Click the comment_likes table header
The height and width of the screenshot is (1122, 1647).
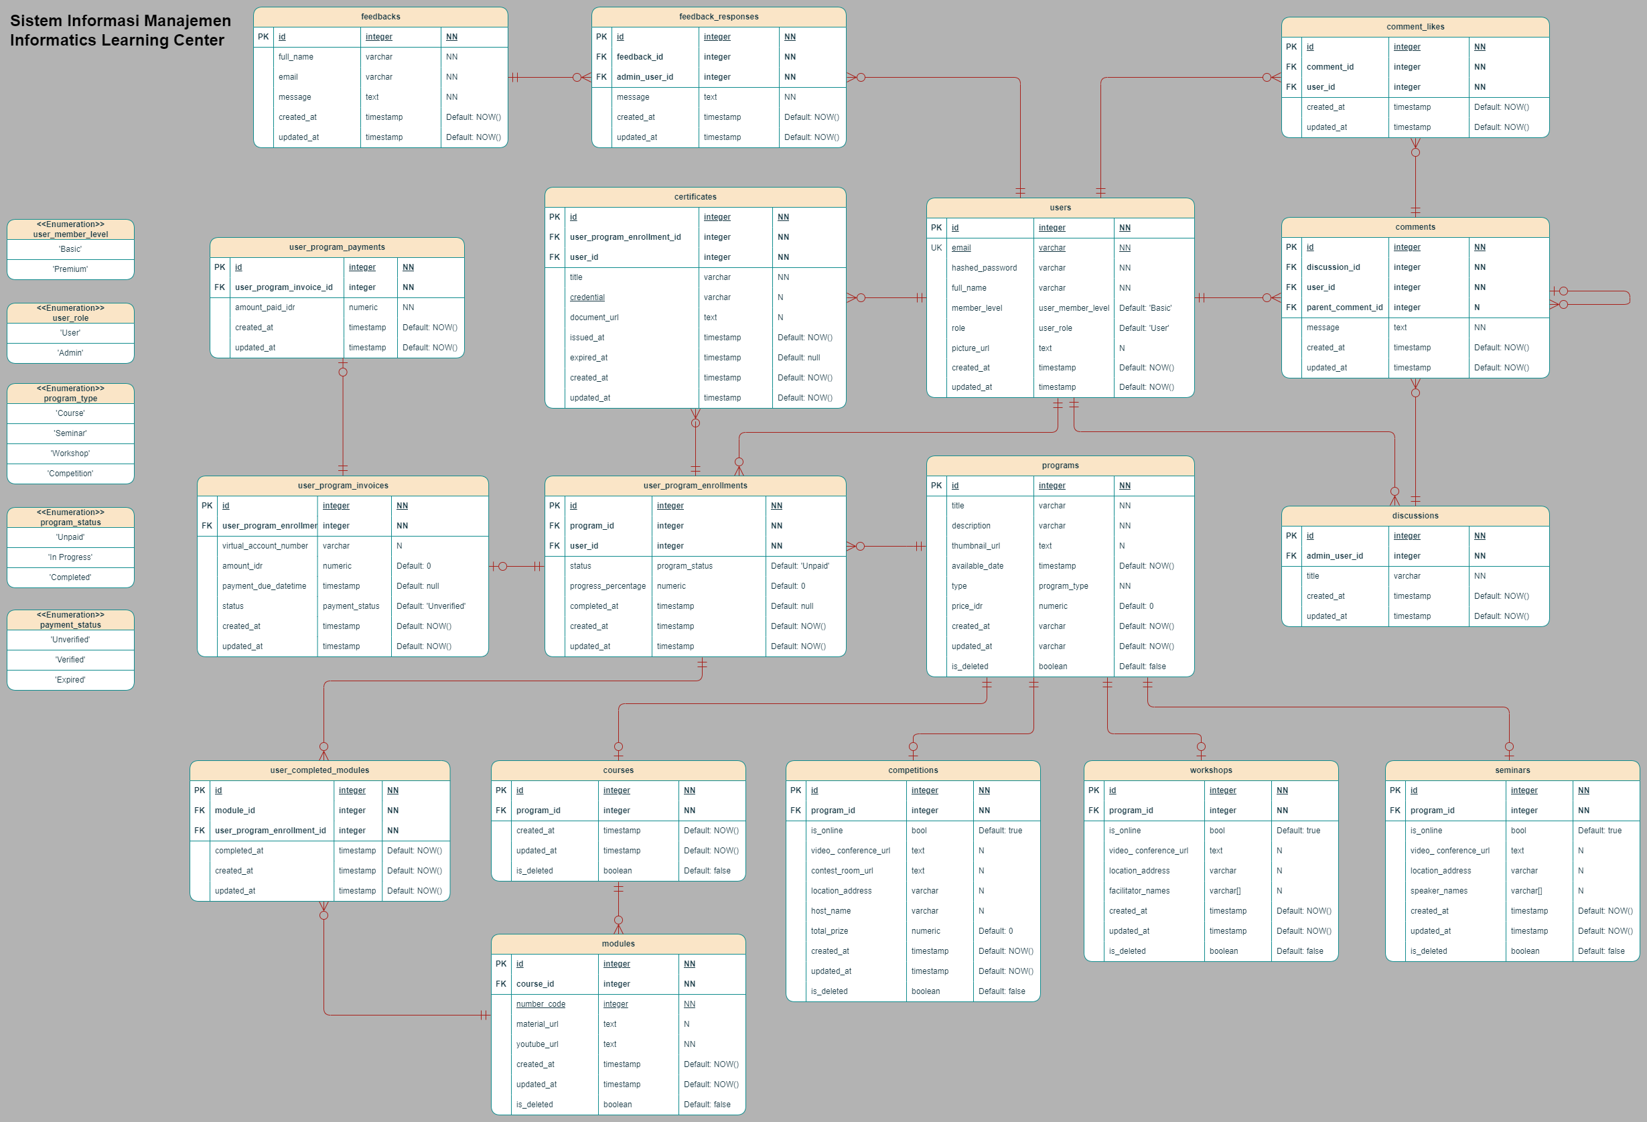[1415, 27]
